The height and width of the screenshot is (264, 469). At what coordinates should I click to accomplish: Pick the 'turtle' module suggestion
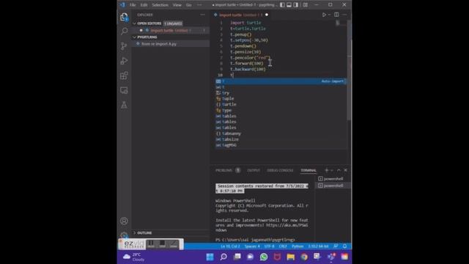[281, 104]
